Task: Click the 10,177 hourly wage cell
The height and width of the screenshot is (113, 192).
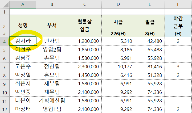Action: tap(118, 67)
